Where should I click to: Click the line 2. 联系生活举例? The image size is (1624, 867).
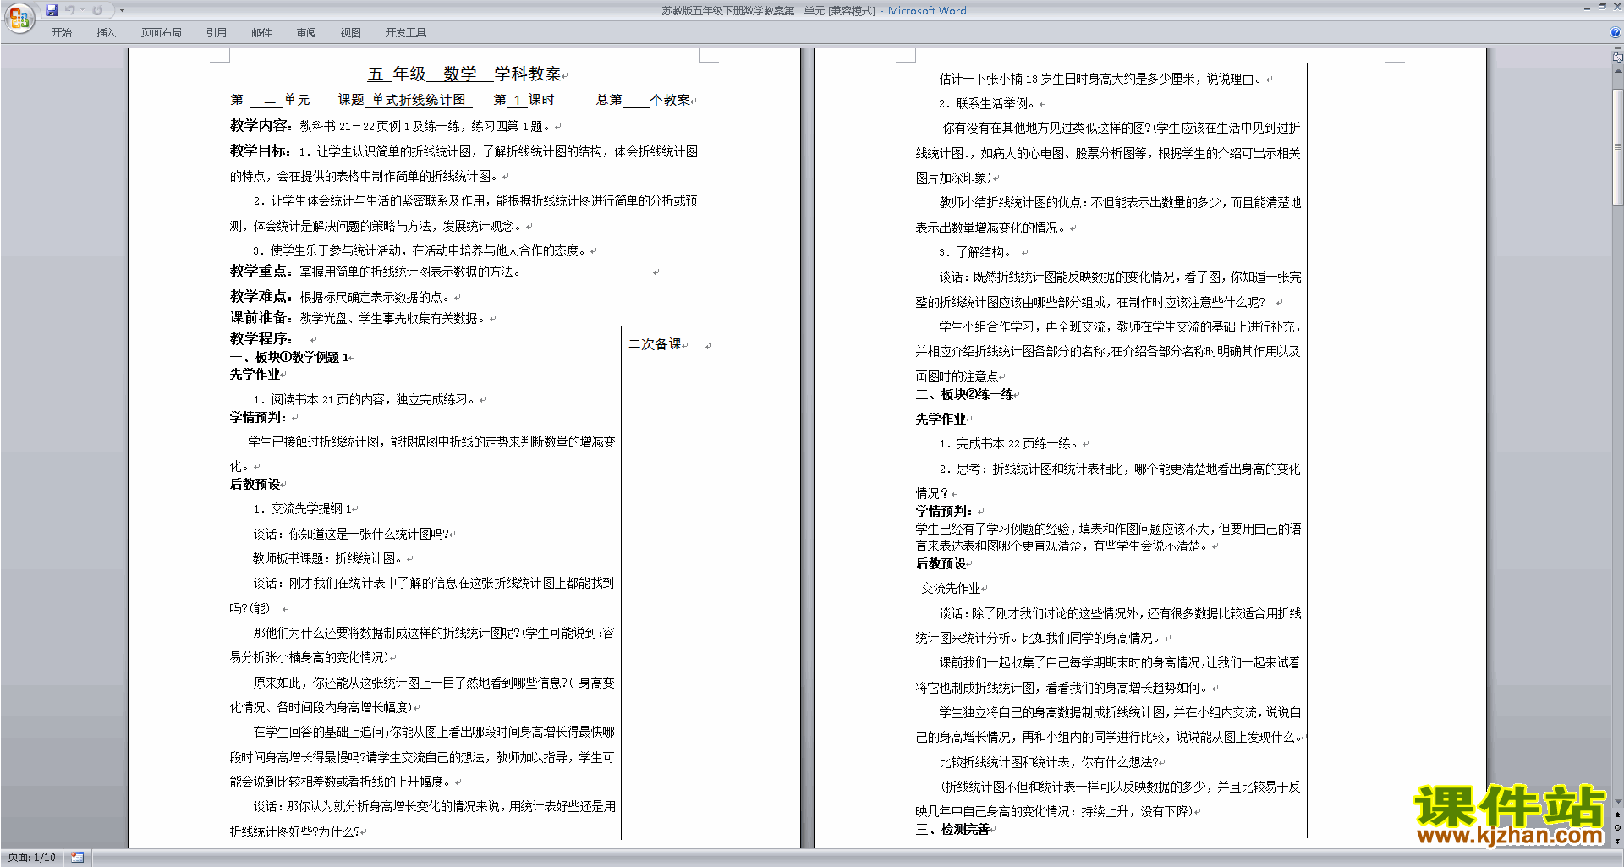coord(986,103)
